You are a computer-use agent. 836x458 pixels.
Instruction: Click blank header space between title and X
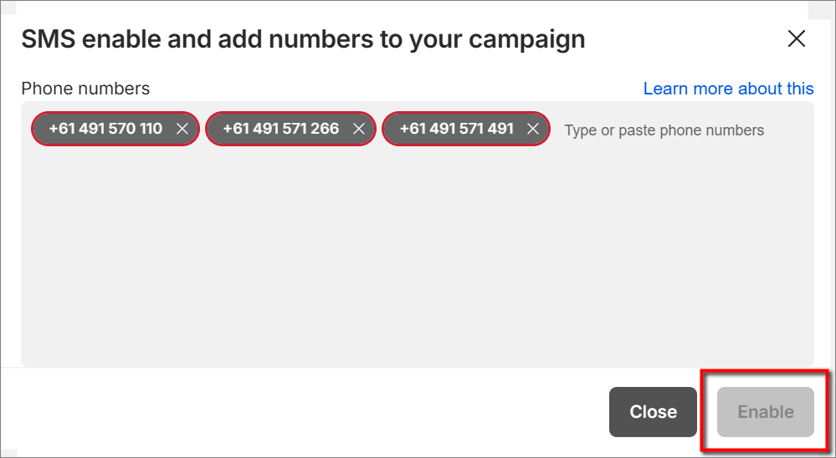pos(686,39)
